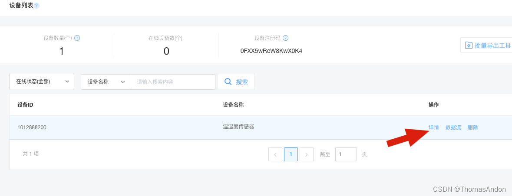Click the 设备ID column header
This screenshot has width=512, height=196.
pos(25,105)
